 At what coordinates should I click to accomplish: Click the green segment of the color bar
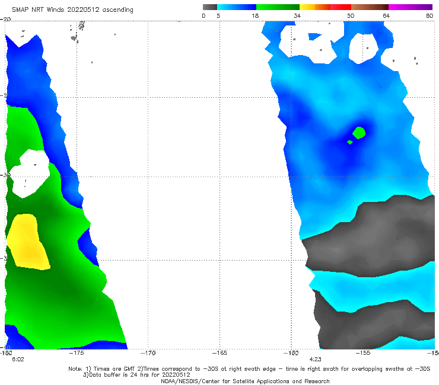tap(278, 7)
